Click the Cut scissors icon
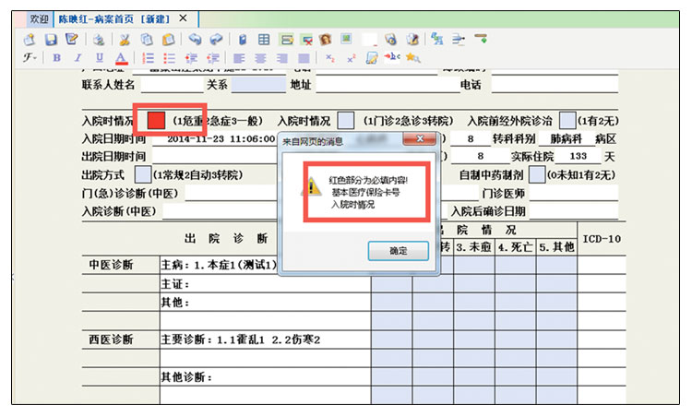 click(x=124, y=40)
